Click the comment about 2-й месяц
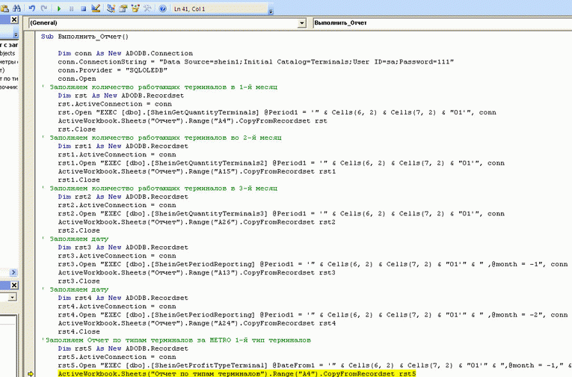This screenshot has height=377, width=572. 162,138
